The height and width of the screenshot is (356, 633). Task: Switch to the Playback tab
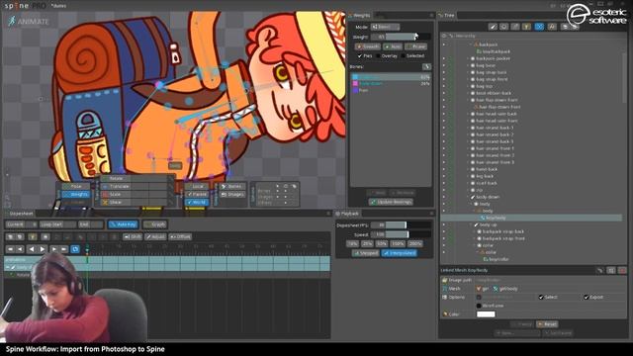coord(347,214)
